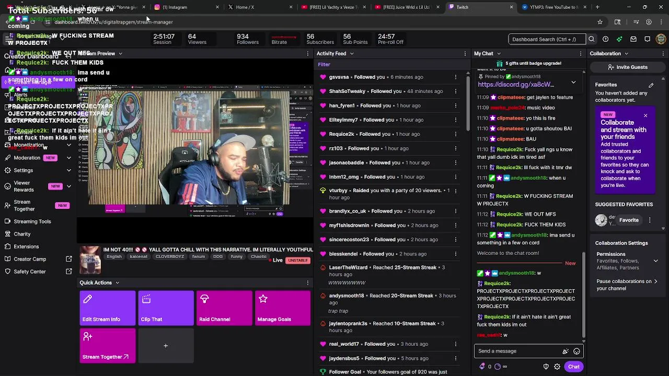Dismiss the Collaborate and stream promo card
Image resolution: width=669 pixels, height=376 pixels.
tap(645, 115)
